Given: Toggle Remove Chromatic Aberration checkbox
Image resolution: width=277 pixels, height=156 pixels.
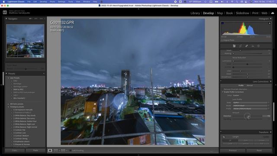Looking at the screenshot, I should pyautogui.click(x=222, y=89).
